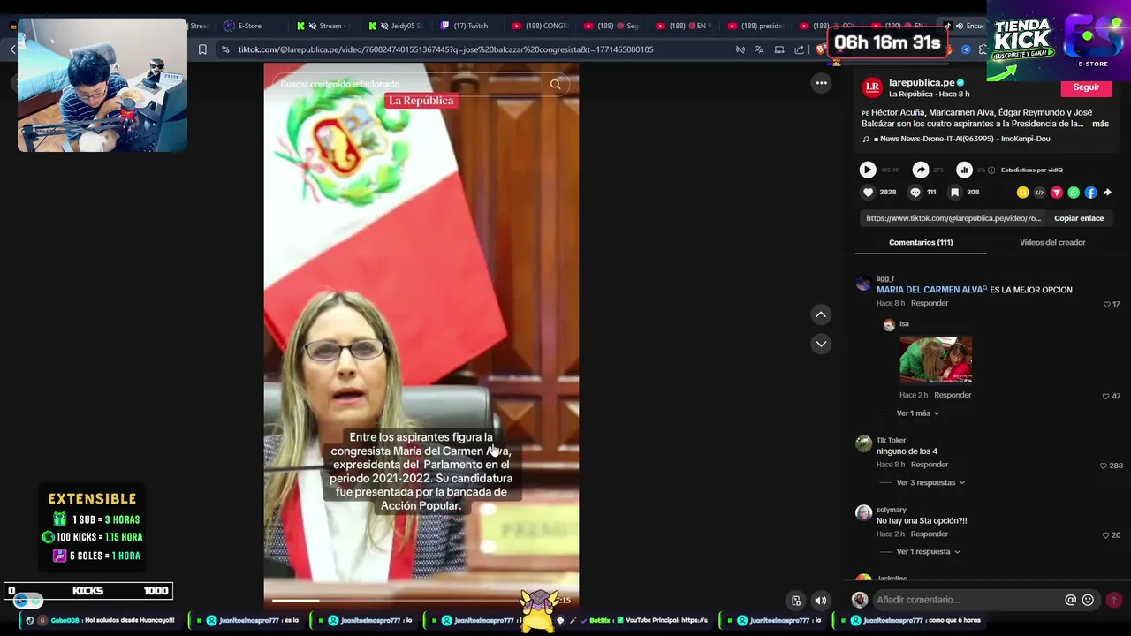This screenshot has width=1131, height=636.
Task: Open the Jeidy05 browser tab
Action: [395, 26]
